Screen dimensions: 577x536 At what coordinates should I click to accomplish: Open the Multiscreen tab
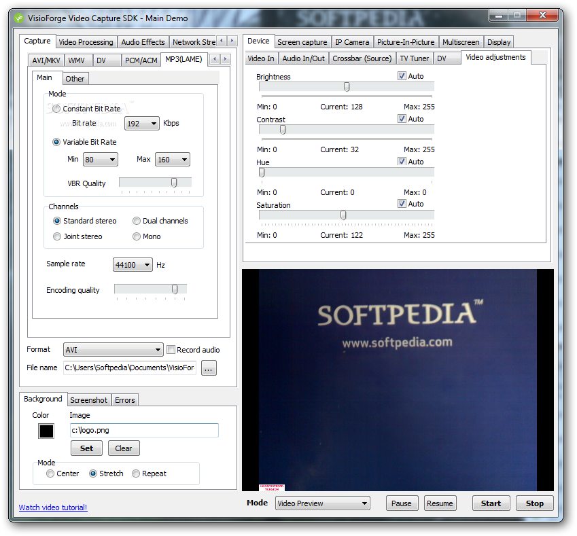461,42
